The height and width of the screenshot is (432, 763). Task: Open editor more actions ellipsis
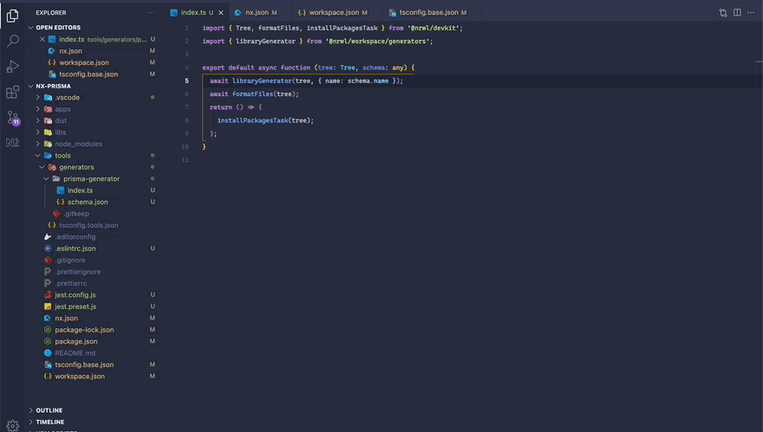coord(751,13)
